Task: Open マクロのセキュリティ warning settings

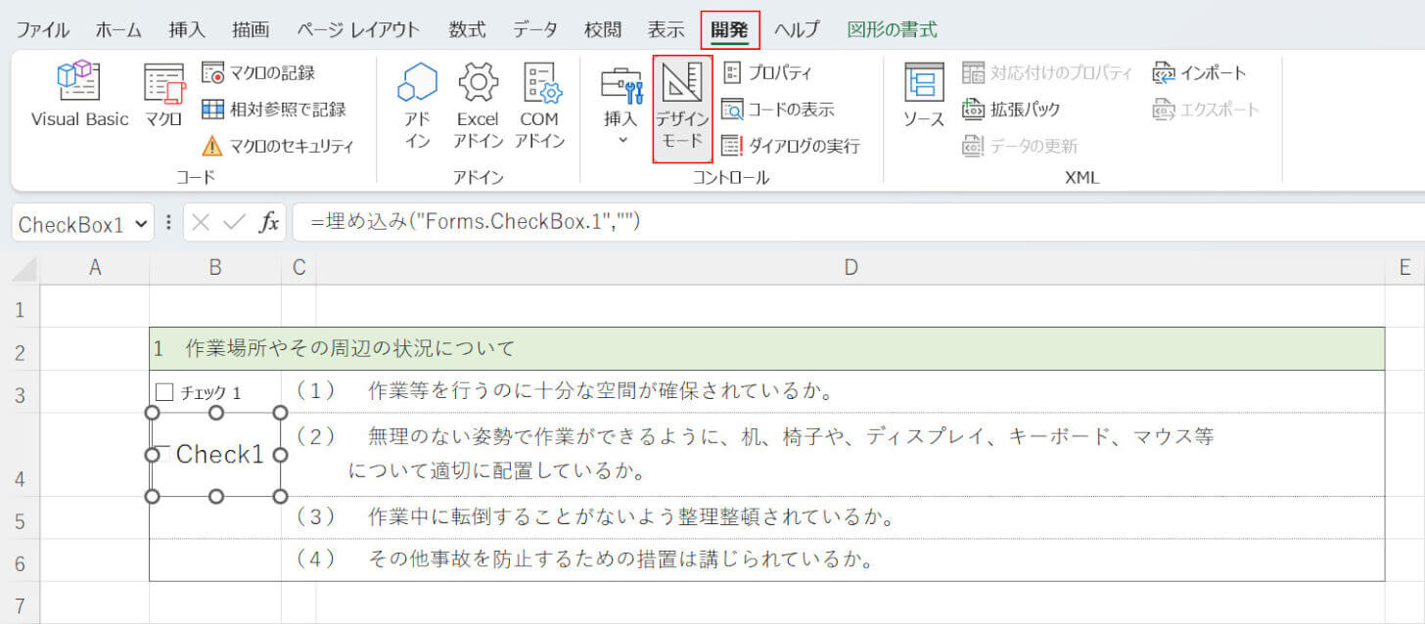Action: (278, 147)
